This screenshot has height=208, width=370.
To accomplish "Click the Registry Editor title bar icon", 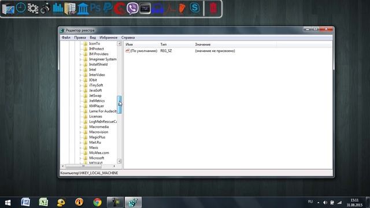I will 62,31.
